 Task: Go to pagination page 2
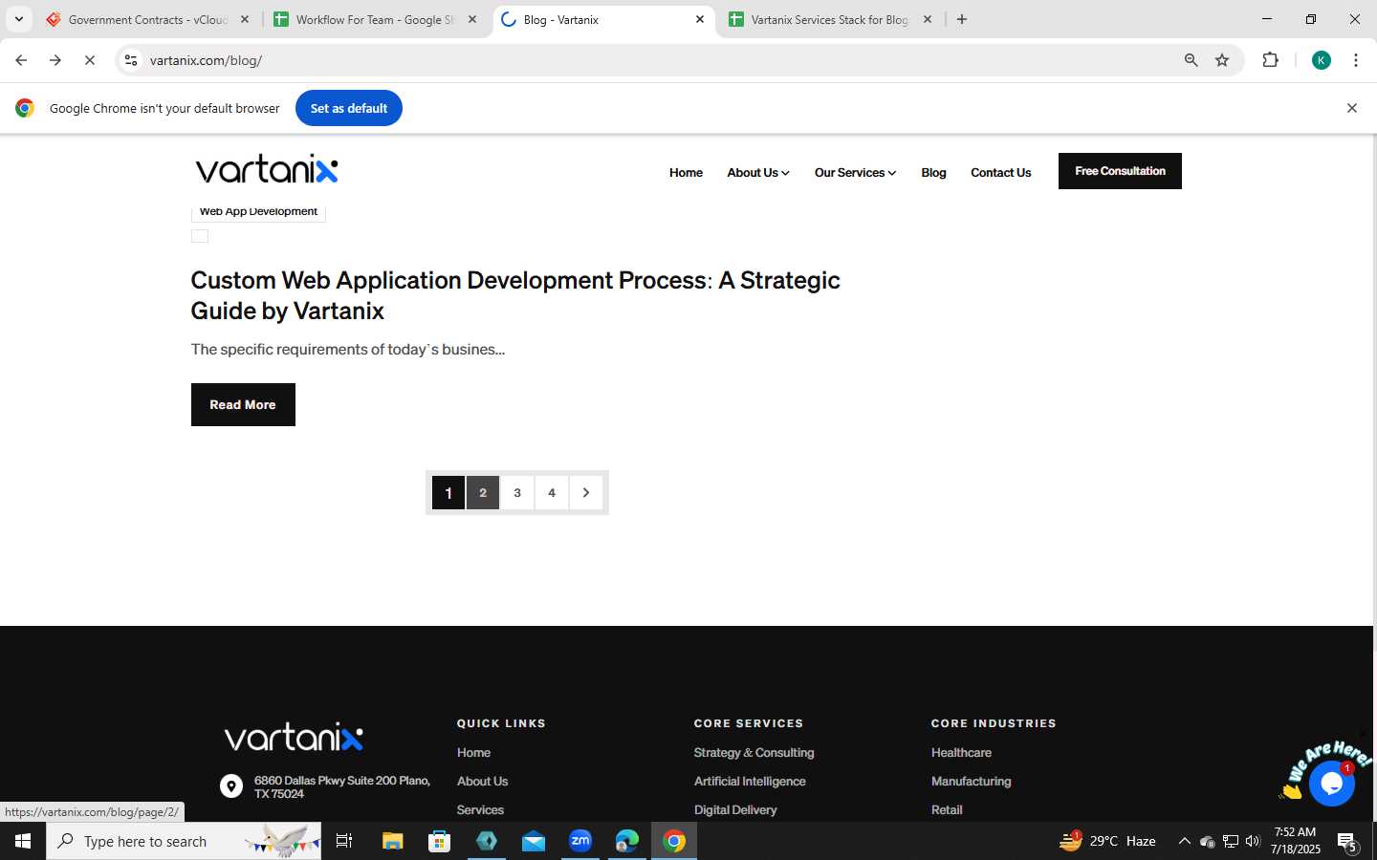coord(483,493)
